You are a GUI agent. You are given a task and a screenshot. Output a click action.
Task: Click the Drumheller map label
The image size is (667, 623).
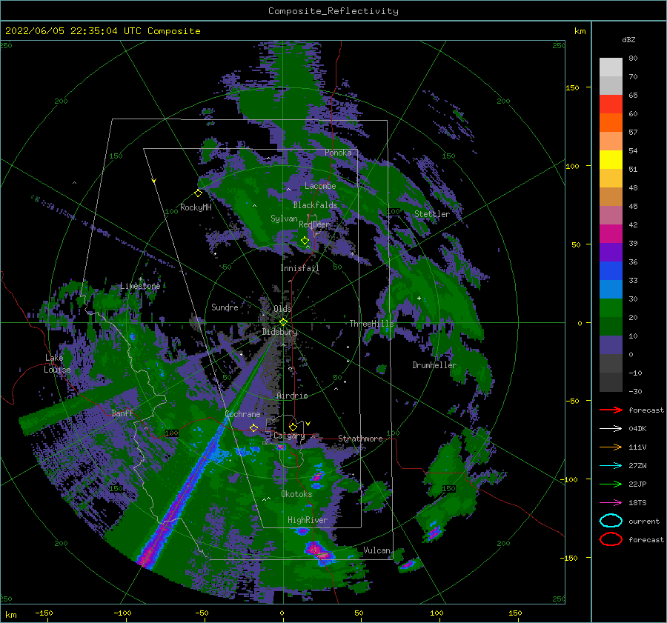(x=434, y=365)
